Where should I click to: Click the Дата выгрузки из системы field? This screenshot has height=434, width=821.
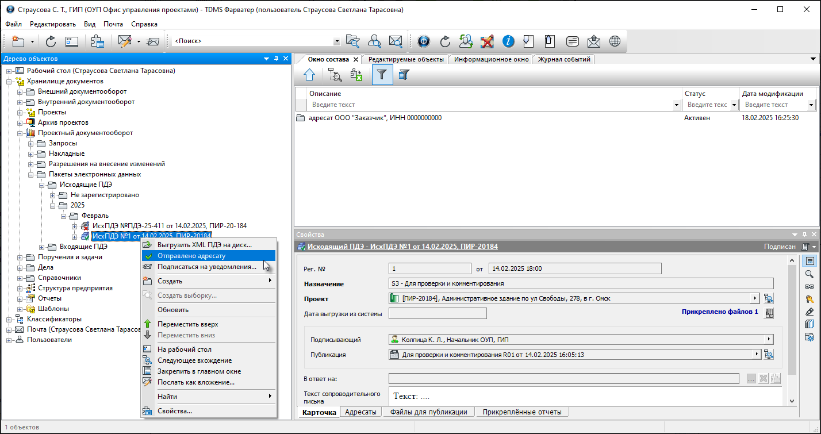pyautogui.click(x=438, y=313)
